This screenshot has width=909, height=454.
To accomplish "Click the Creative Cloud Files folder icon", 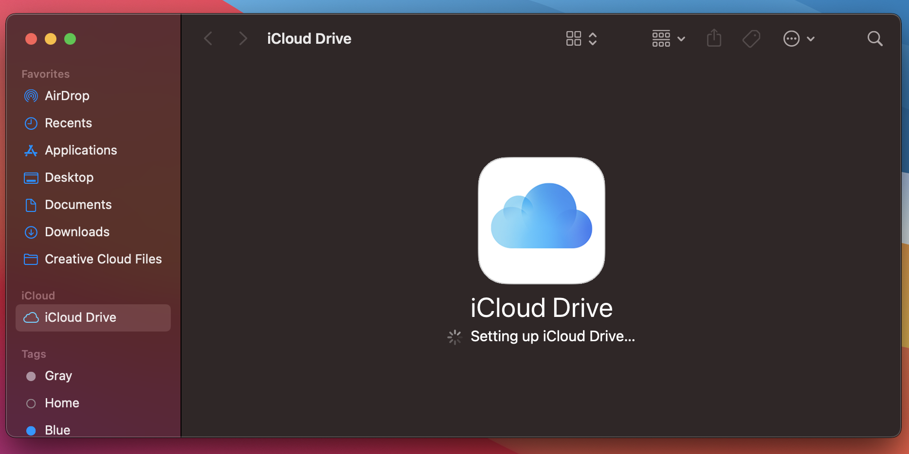I will click(x=31, y=260).
